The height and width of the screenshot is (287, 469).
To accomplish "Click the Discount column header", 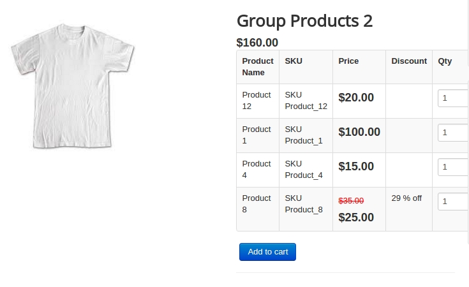I will tap(409, 61).
